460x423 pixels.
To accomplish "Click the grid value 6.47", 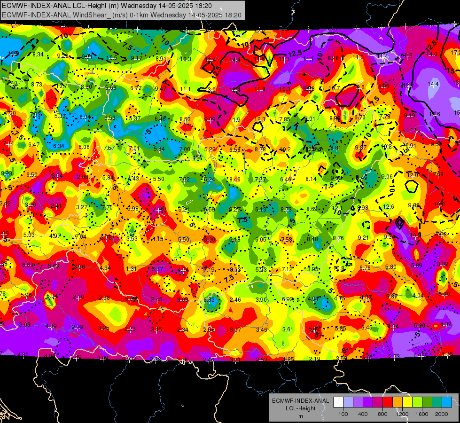I will 34,144.
